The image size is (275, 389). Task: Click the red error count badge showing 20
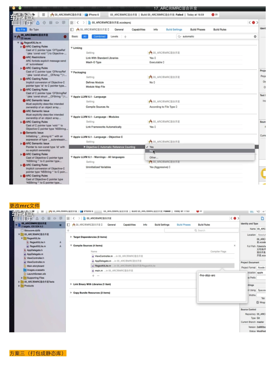[x=214, y=14]
